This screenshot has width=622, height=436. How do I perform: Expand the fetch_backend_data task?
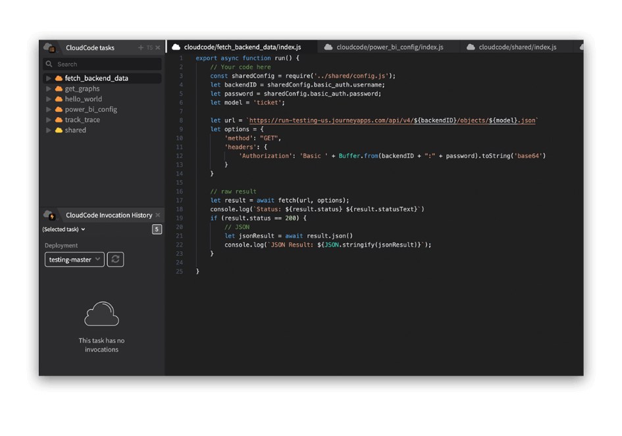49,78
